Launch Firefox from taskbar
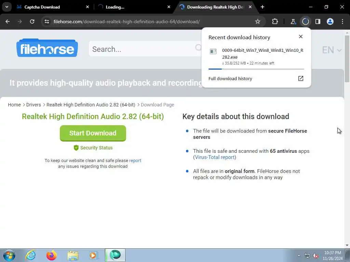The image size is (350, 262). (x=52, y=255)
